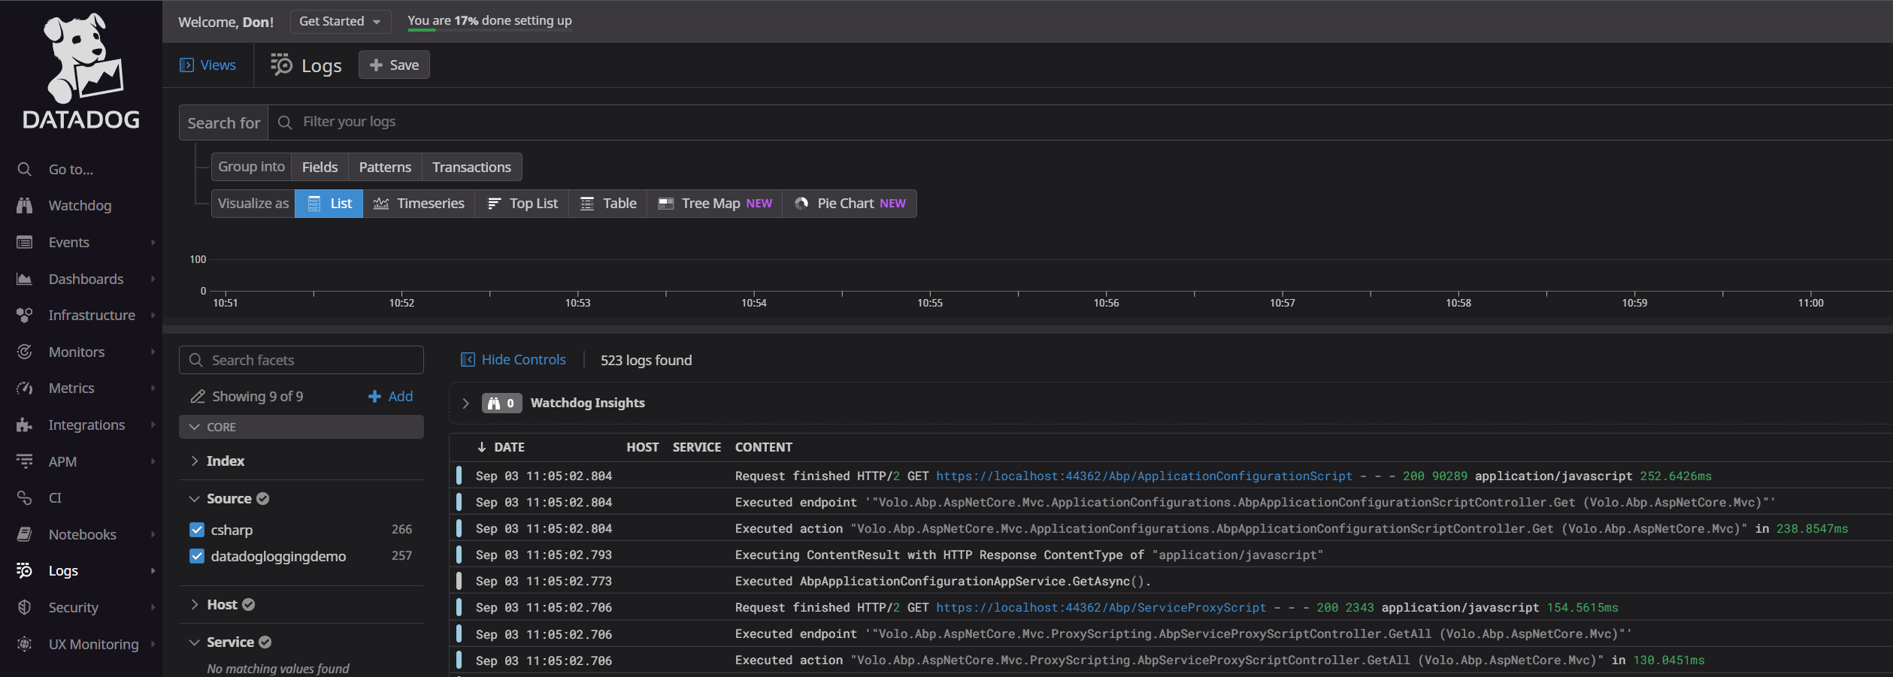Screen dimensions: 1893x677
Task: Click the Filter your logs field
Action: click(1081, 122)
